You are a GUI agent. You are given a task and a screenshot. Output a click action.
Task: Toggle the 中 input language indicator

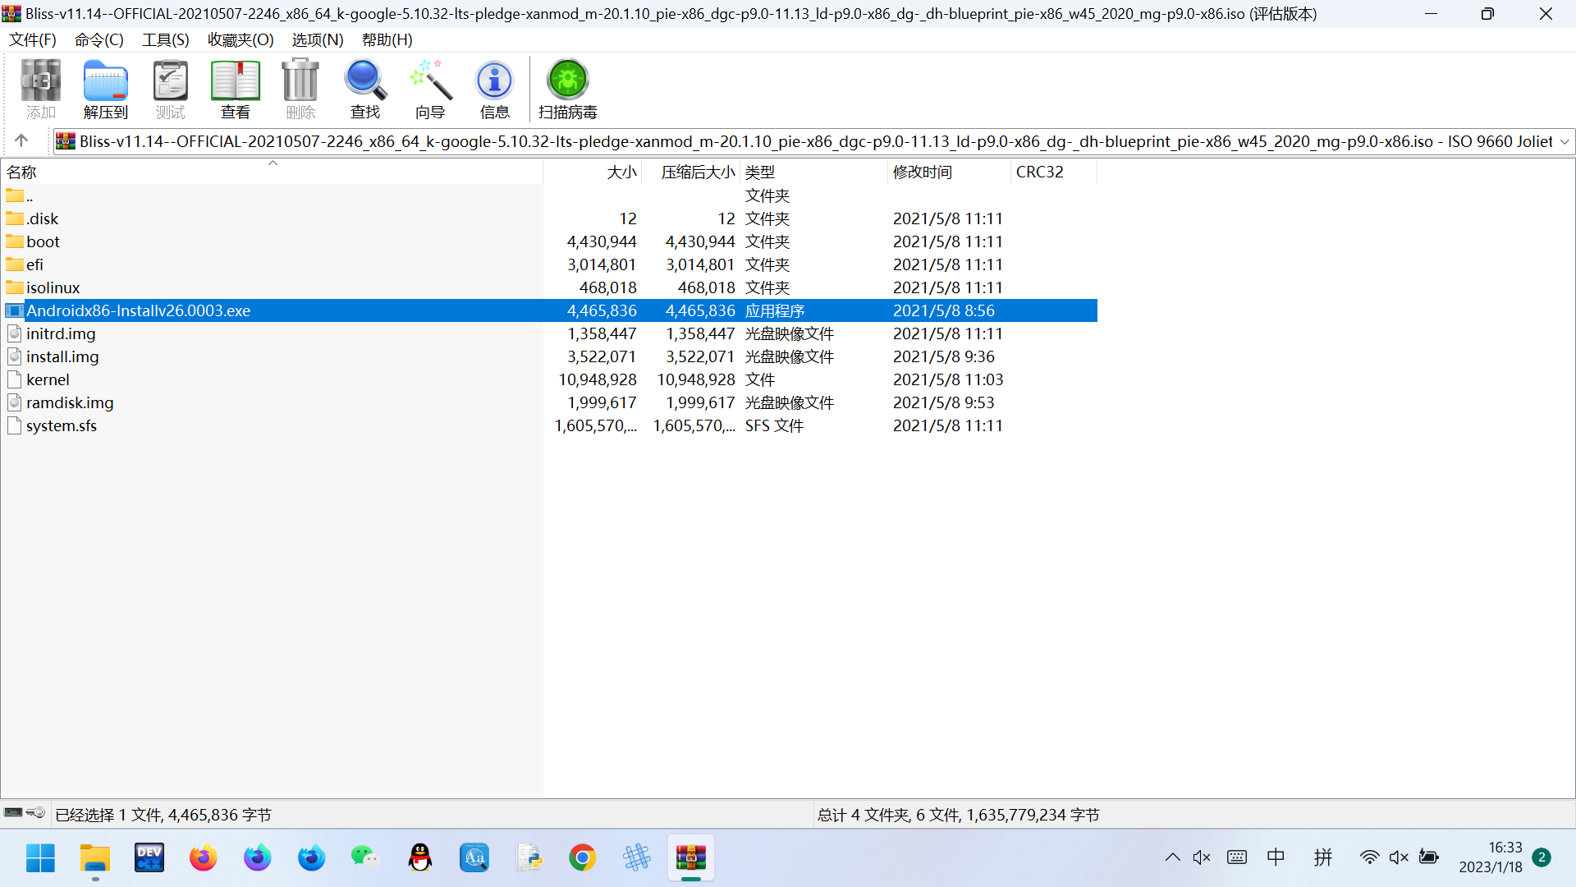(1276, 857)
